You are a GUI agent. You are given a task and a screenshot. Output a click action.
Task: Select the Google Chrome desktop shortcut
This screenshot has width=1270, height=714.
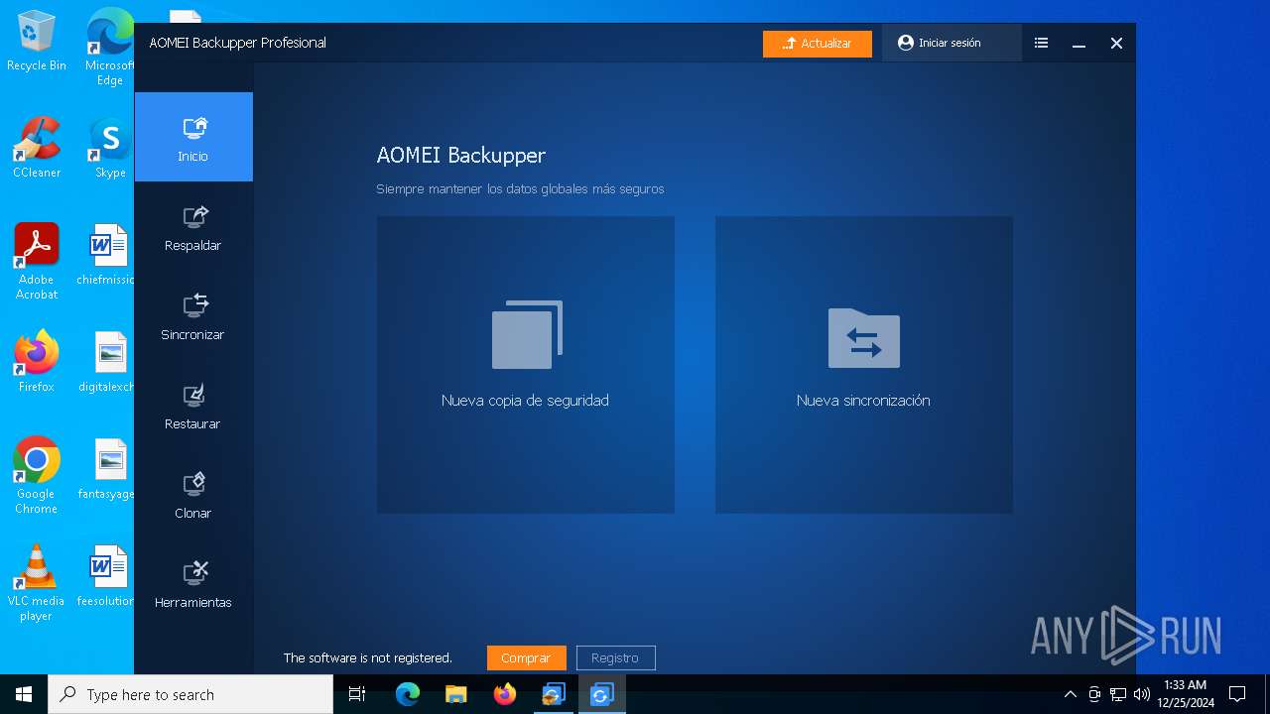37,476
